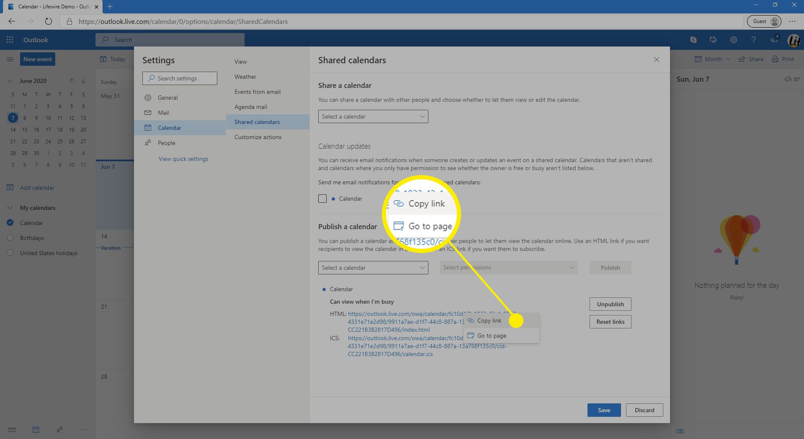Click the Search settings field
The image size is (804, 439).
click(180, 78)
